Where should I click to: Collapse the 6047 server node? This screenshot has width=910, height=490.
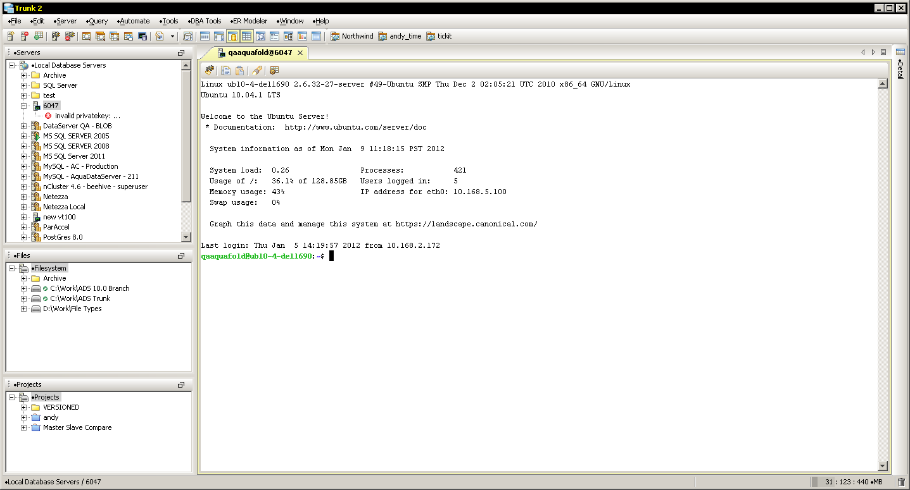tap(24, 106)
